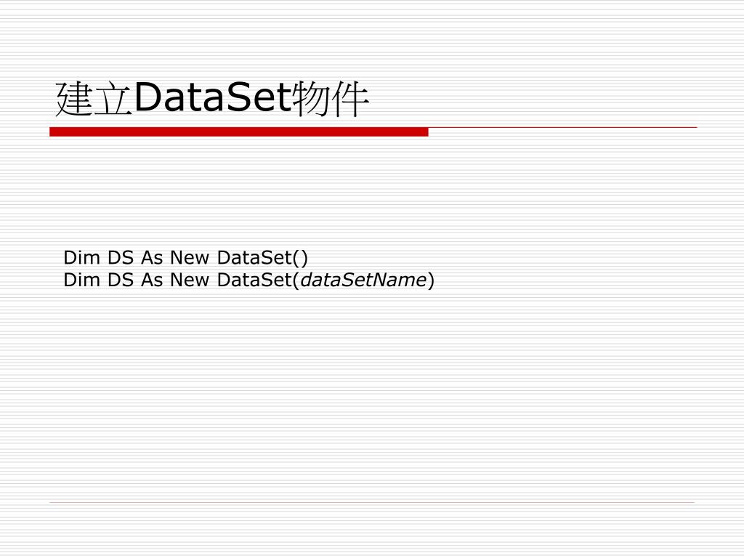Image resolution: width=744 pixels, height=558 pixels.
Task: Click DataSet() at end of first line
Action: click(262, 258)
